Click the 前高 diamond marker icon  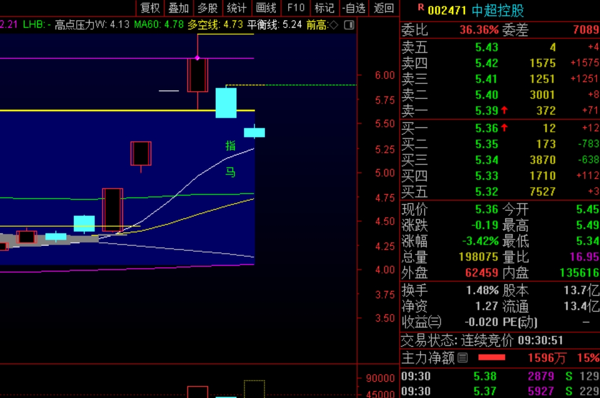tap(334, 25)
